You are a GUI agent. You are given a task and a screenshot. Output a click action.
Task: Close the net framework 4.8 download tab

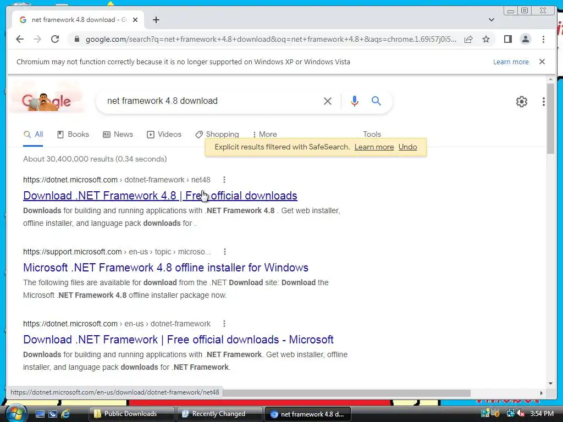135,20
